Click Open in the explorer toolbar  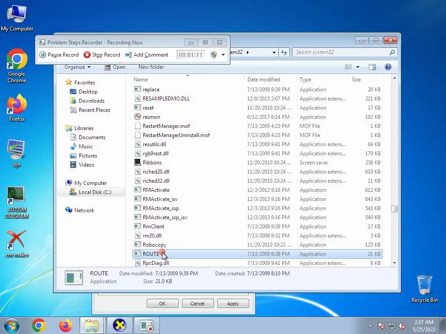[x=115, y=67]
